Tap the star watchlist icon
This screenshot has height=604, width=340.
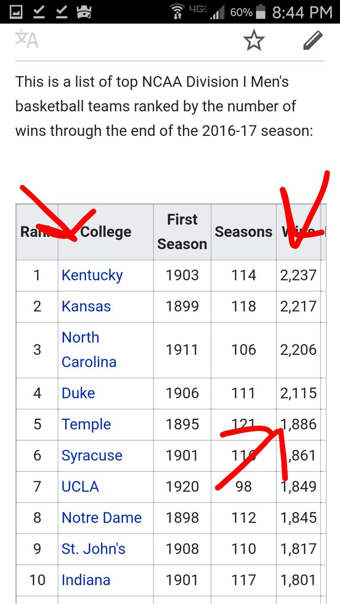pyautogui.click(x=254, y=41)
